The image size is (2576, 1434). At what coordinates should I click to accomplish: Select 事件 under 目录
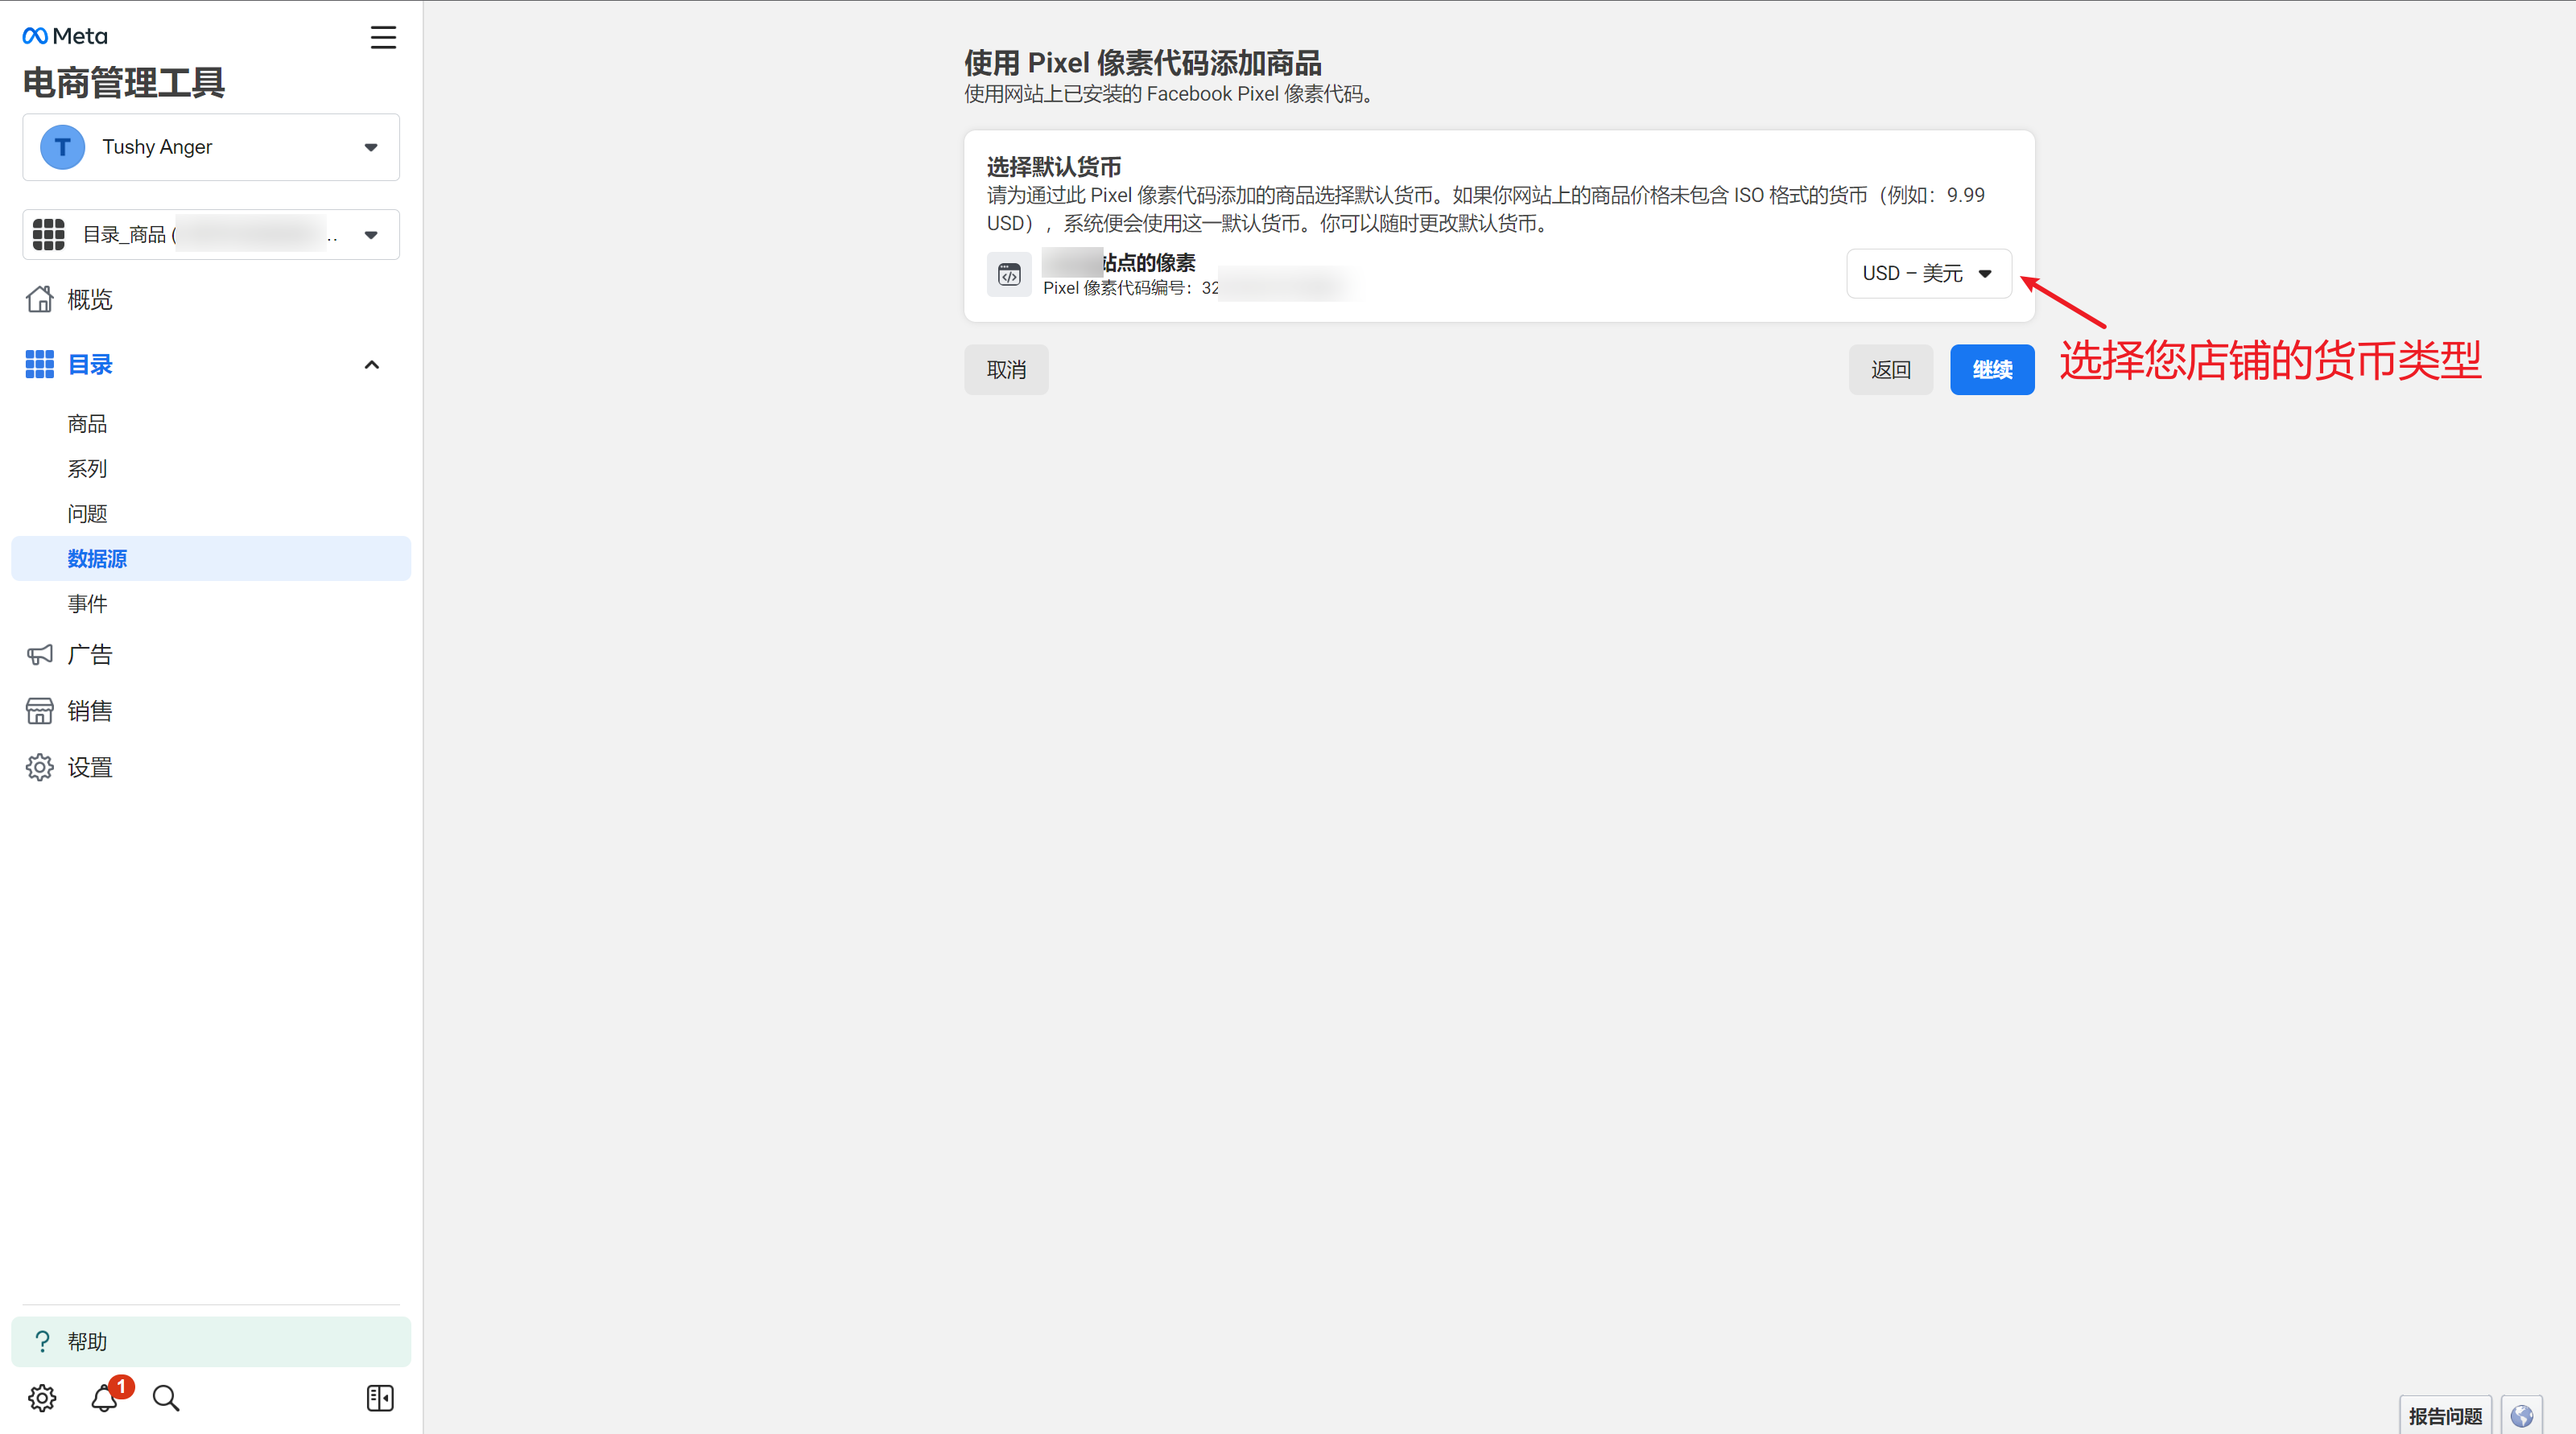[87, 604]
